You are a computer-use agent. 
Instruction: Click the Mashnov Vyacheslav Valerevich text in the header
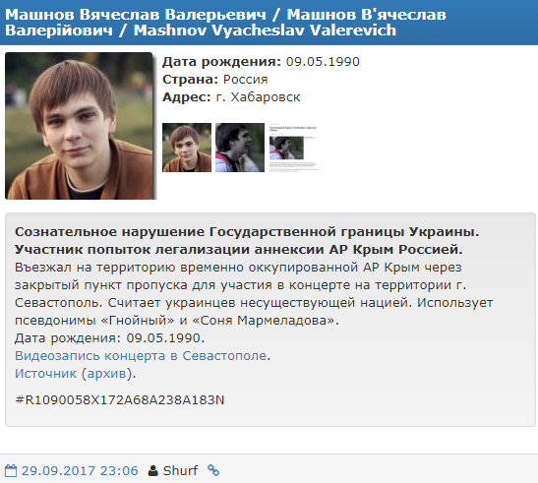pos(265,30)
